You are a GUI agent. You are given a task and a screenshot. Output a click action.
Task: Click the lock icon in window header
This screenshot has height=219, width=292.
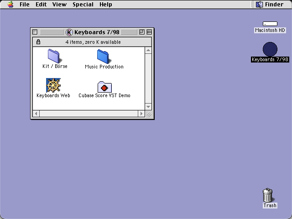(x=38, y=42)
